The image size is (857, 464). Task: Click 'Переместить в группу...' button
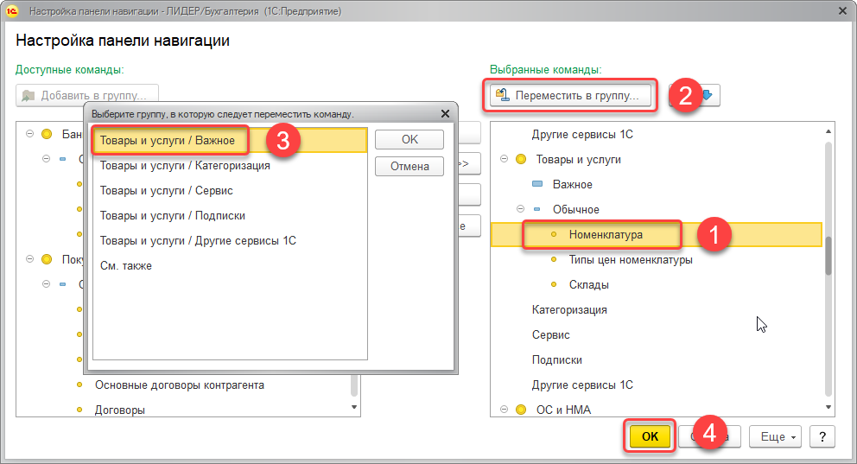click(x=571, y=95)
